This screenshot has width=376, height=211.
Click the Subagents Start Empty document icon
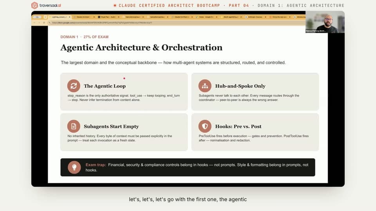point(74,126)
